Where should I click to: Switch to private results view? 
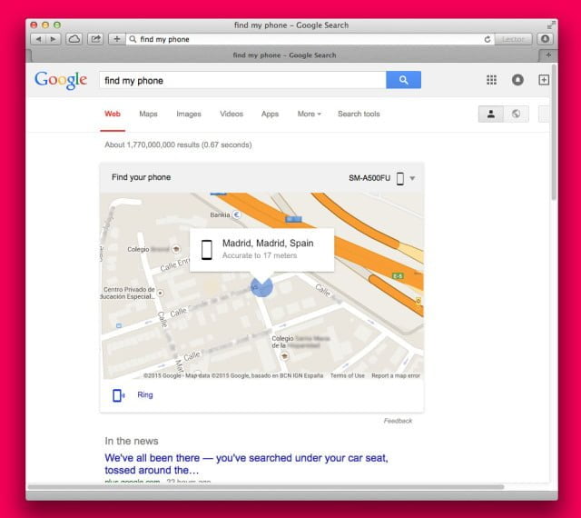(x=491, y=115)
